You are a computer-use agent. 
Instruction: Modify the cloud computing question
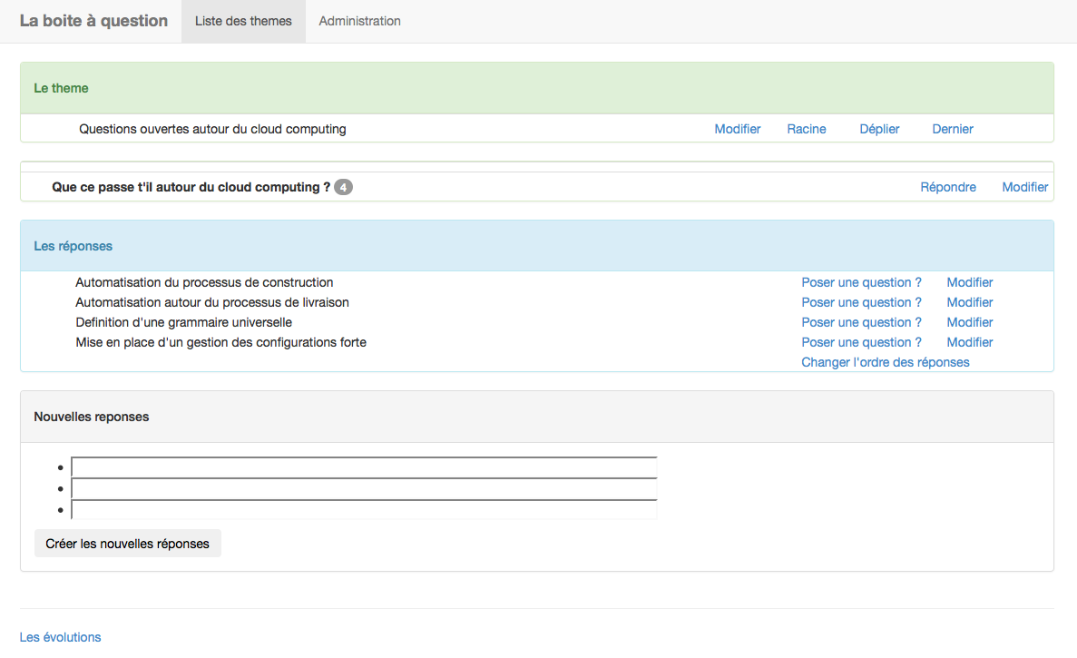click(x=1024, y=187)
